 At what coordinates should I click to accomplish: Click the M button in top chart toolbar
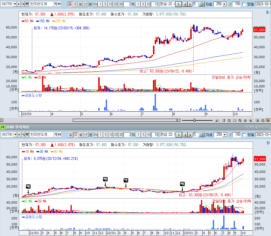(x=59, y=4)
